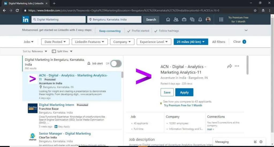Click Accenture in India company name in details

[x=173, y=78]
